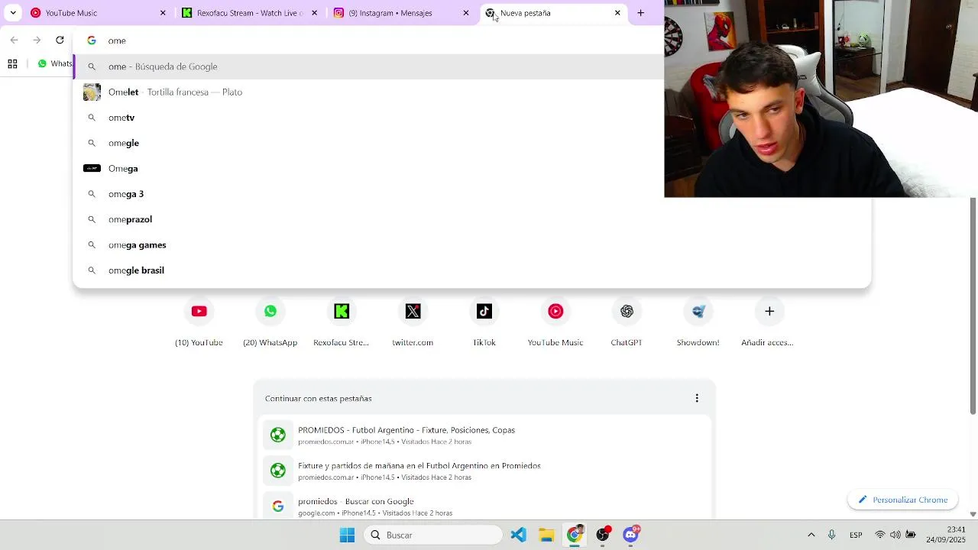Choose the omeprazol suggestion
Image resolution: width=978 pixels, height=550 pixels.
pyautogui.click(x=471, y=219)
